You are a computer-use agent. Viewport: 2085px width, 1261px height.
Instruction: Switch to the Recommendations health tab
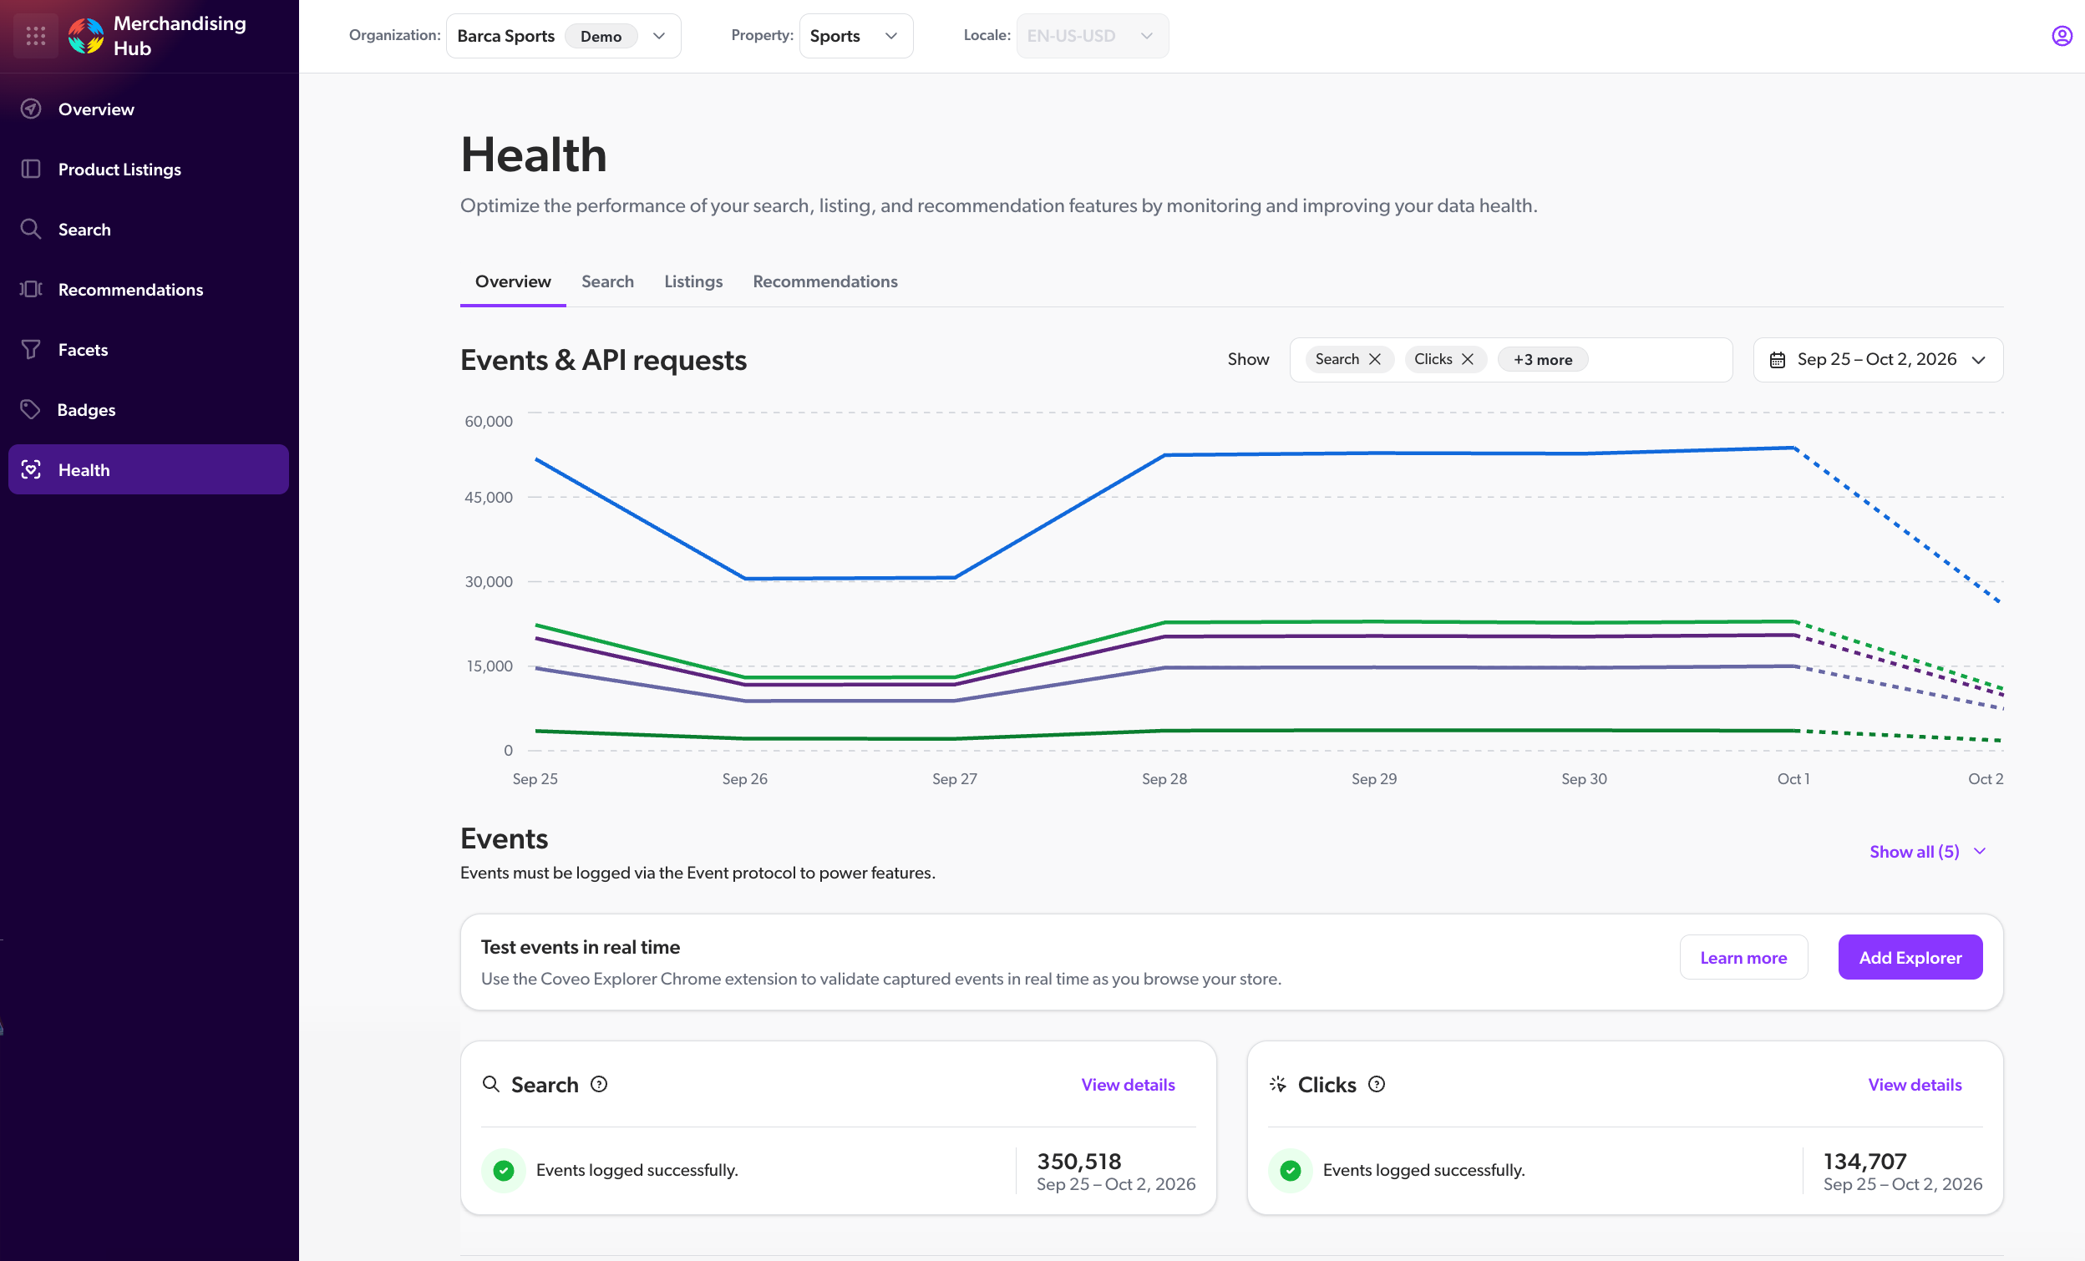tap(825, 281)
